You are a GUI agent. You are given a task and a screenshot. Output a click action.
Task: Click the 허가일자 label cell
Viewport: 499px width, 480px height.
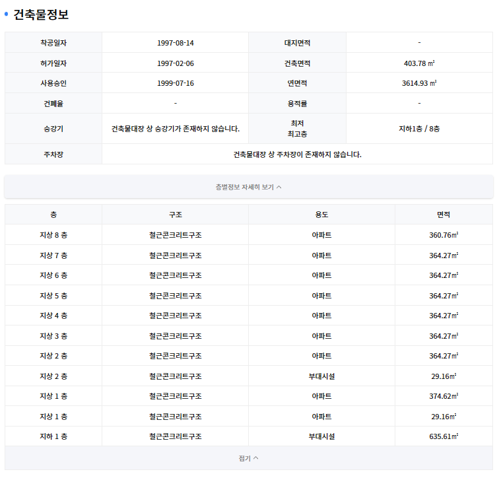(x=53, y=63)
